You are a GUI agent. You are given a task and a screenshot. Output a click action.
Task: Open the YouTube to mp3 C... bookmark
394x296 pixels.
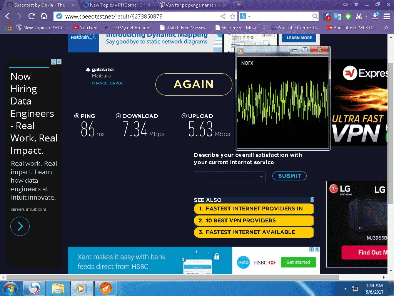tap(295, 28)
